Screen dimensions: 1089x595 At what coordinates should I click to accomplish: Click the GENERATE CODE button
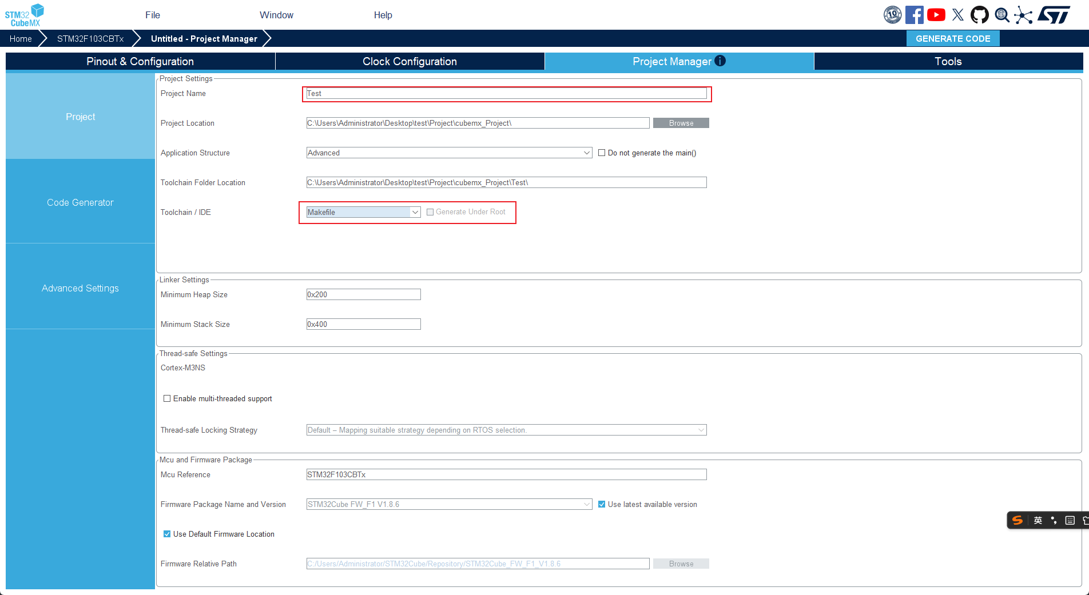[x=953, y=38]
